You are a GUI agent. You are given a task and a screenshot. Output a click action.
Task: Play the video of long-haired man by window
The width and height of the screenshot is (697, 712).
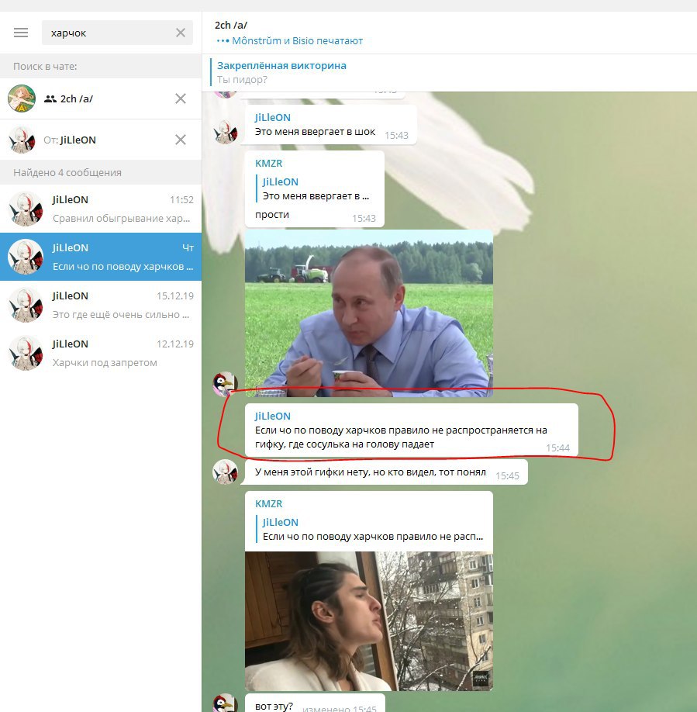(x=369, y=621)
